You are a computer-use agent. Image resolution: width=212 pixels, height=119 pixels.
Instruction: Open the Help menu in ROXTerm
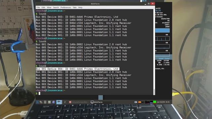point(80,7)
